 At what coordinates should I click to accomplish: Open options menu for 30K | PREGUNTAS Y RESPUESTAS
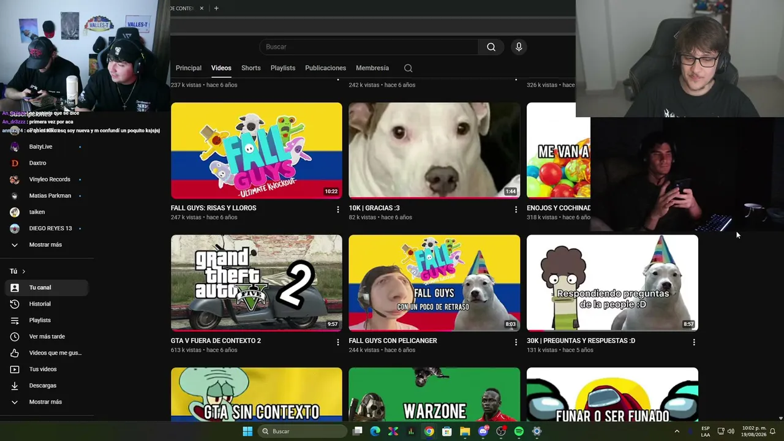pyautogui.click(x=694, y=342)
